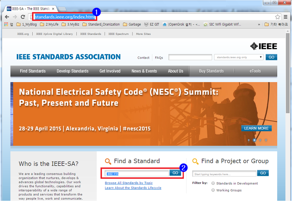Reload the page with the refresh icon
The image size is (292, 201).
click(x=23, y=17)
